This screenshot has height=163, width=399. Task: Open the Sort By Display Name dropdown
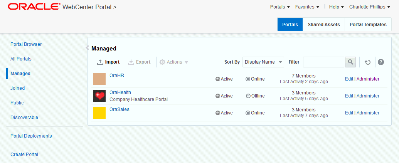(x=263, y=62)
